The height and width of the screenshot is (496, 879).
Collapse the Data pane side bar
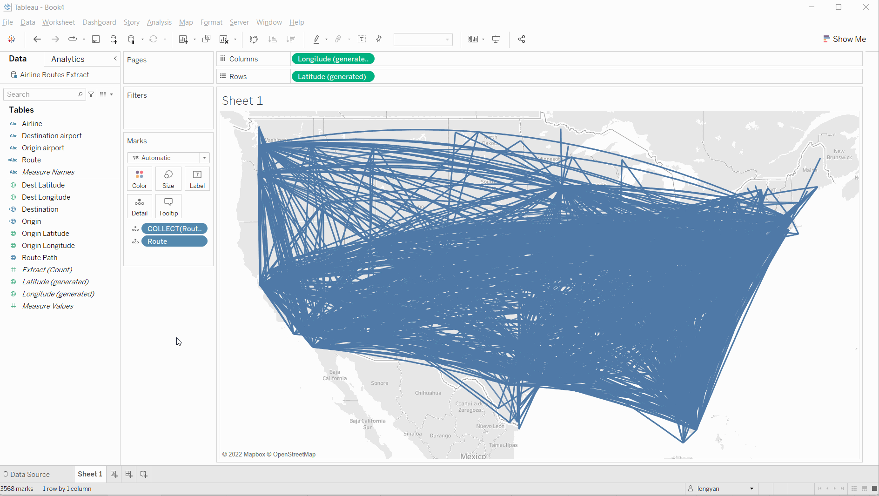(115, 59)
